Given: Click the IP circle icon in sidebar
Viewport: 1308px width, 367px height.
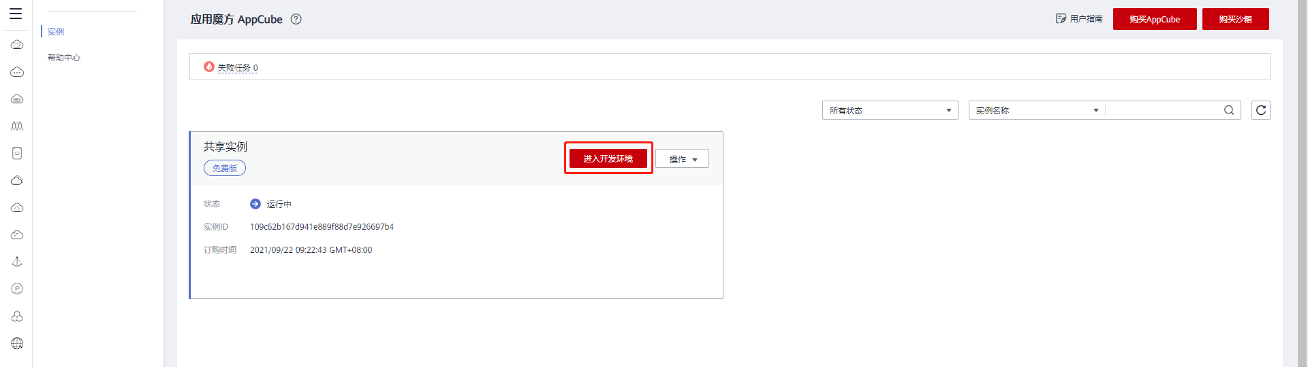Looking at the screenshot, I should tap(17, 289).
